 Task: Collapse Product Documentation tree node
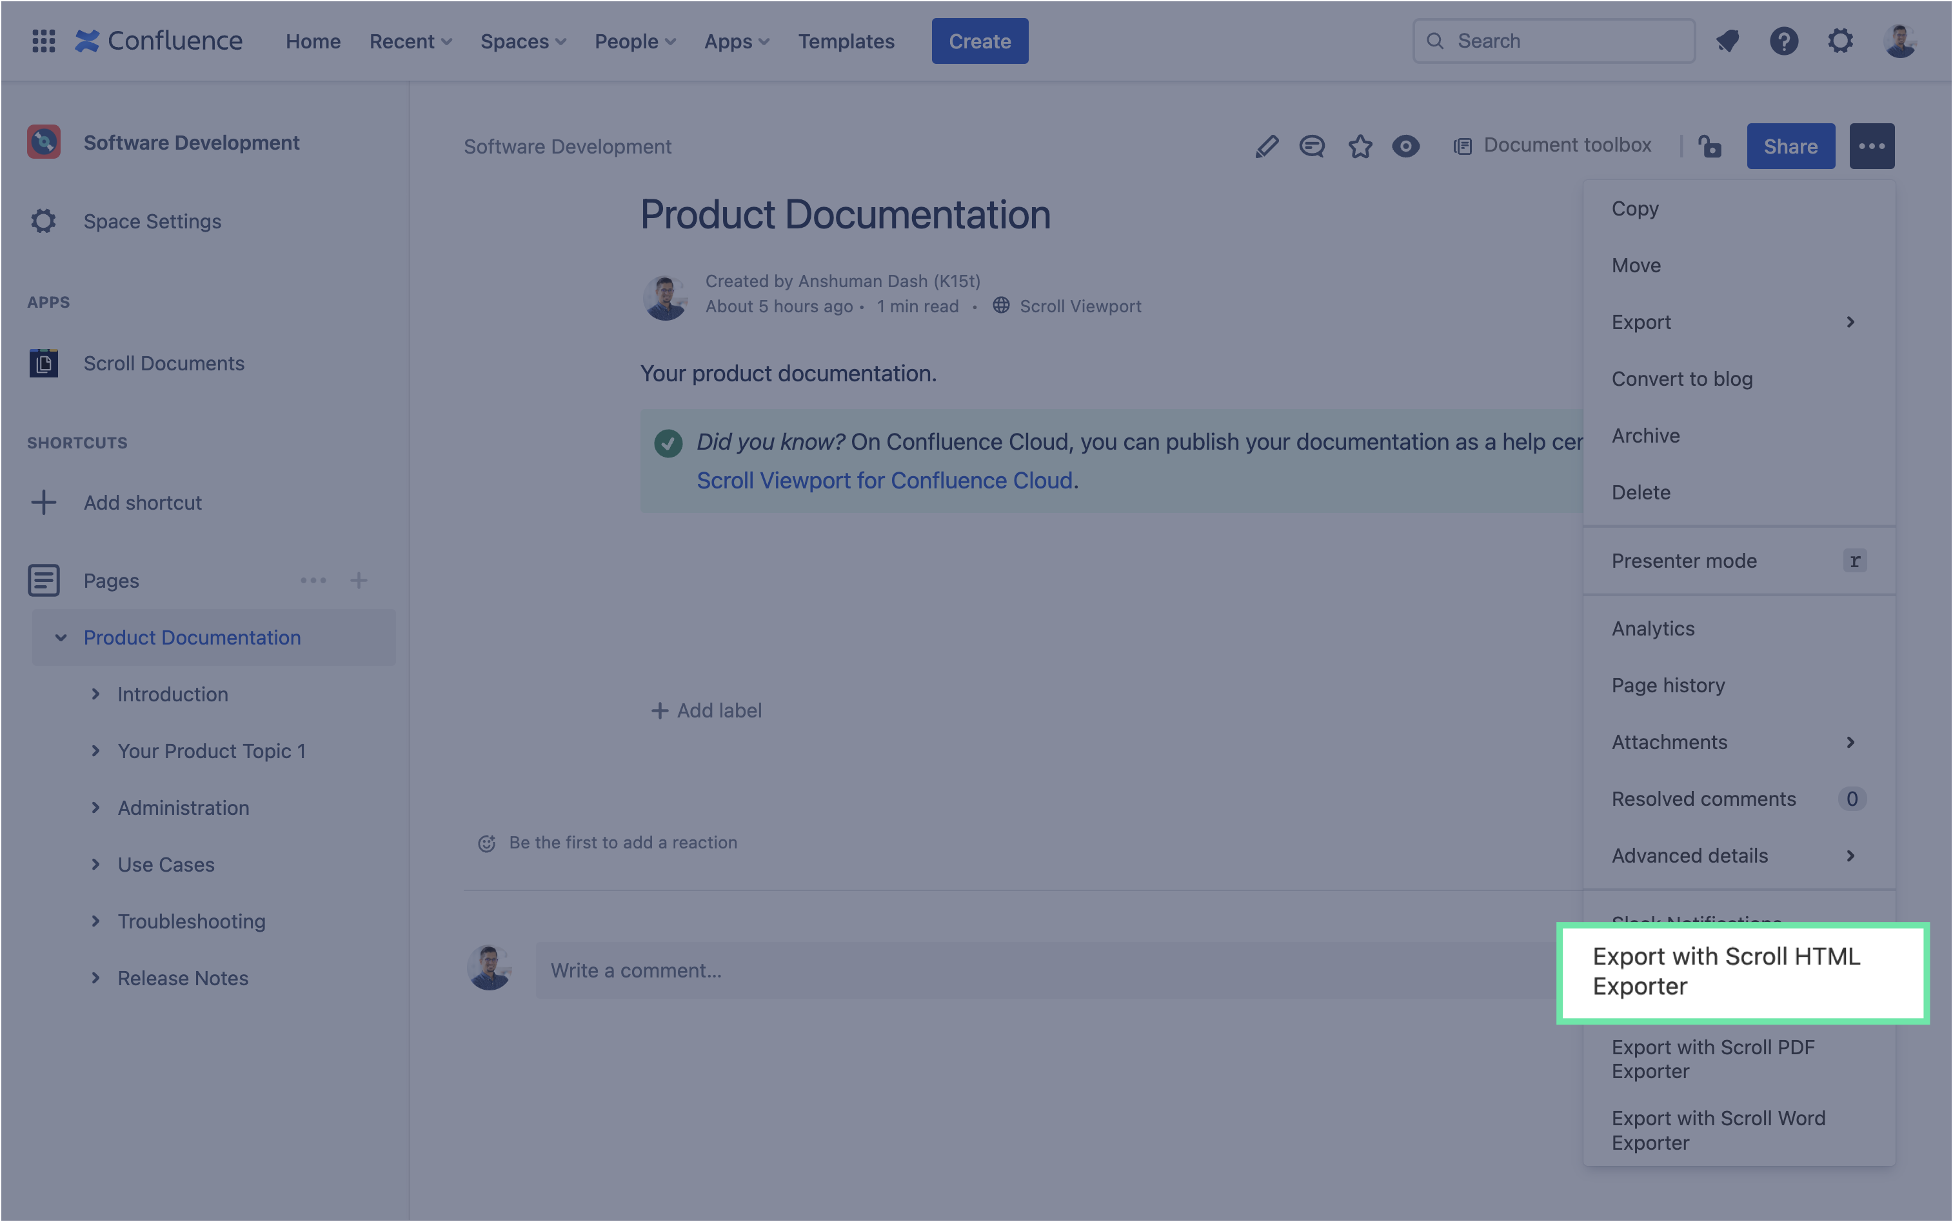61,637
